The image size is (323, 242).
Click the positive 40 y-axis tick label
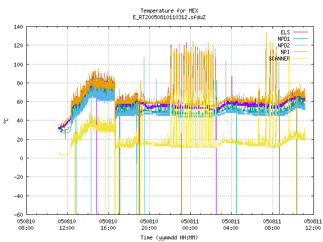(x=20, y=120)
